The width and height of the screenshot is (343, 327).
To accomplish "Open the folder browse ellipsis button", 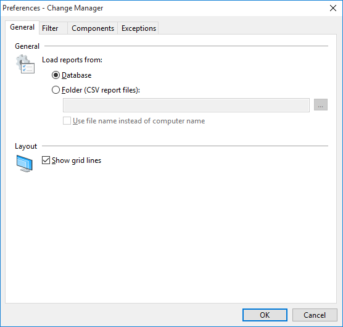I will point(320,105).
